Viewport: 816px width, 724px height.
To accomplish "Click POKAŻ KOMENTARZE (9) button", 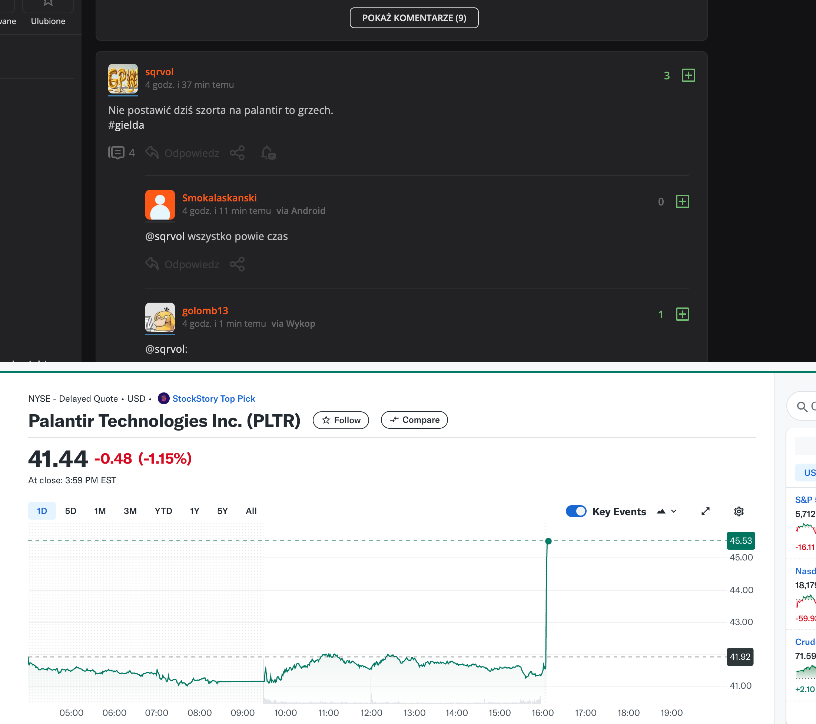I will pos(414,18).
